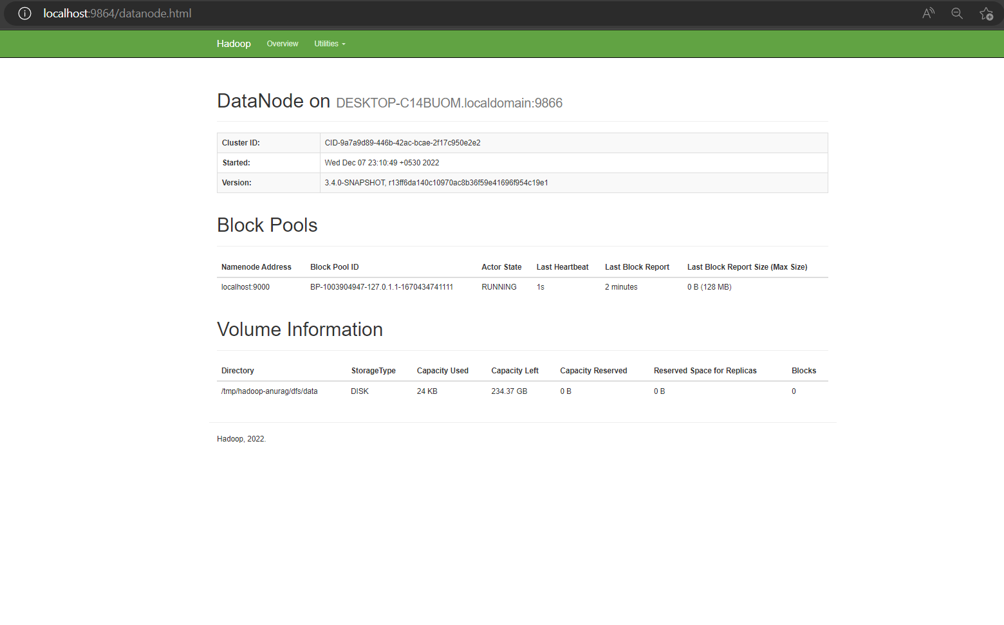Click the Cluster ID label cell
This screenshot has width=1004, height=625.
pos(268,143)
